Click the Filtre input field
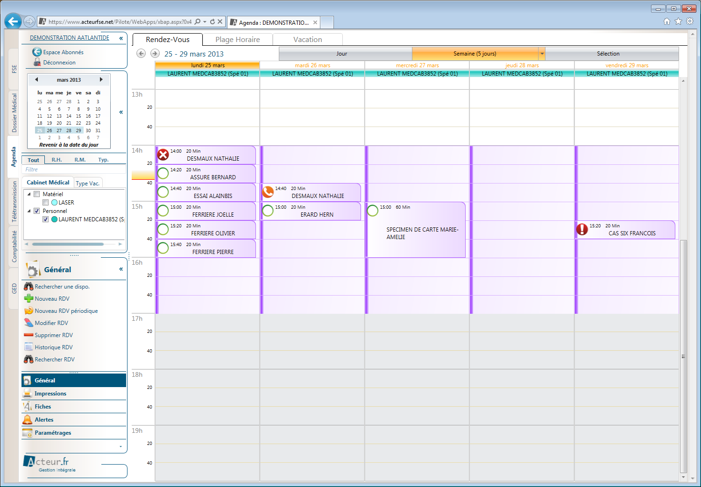Image resolution: width=701 pixels, height=487 pixels. tap(75, 169)
